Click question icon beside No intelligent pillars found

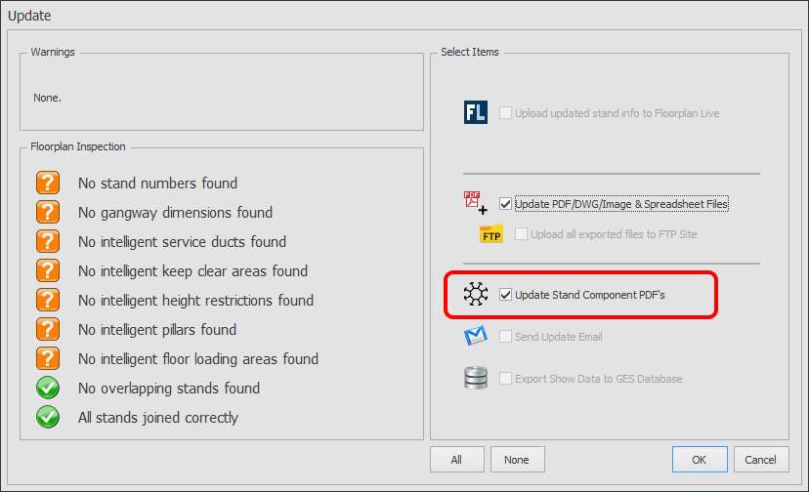pos(48,329)
